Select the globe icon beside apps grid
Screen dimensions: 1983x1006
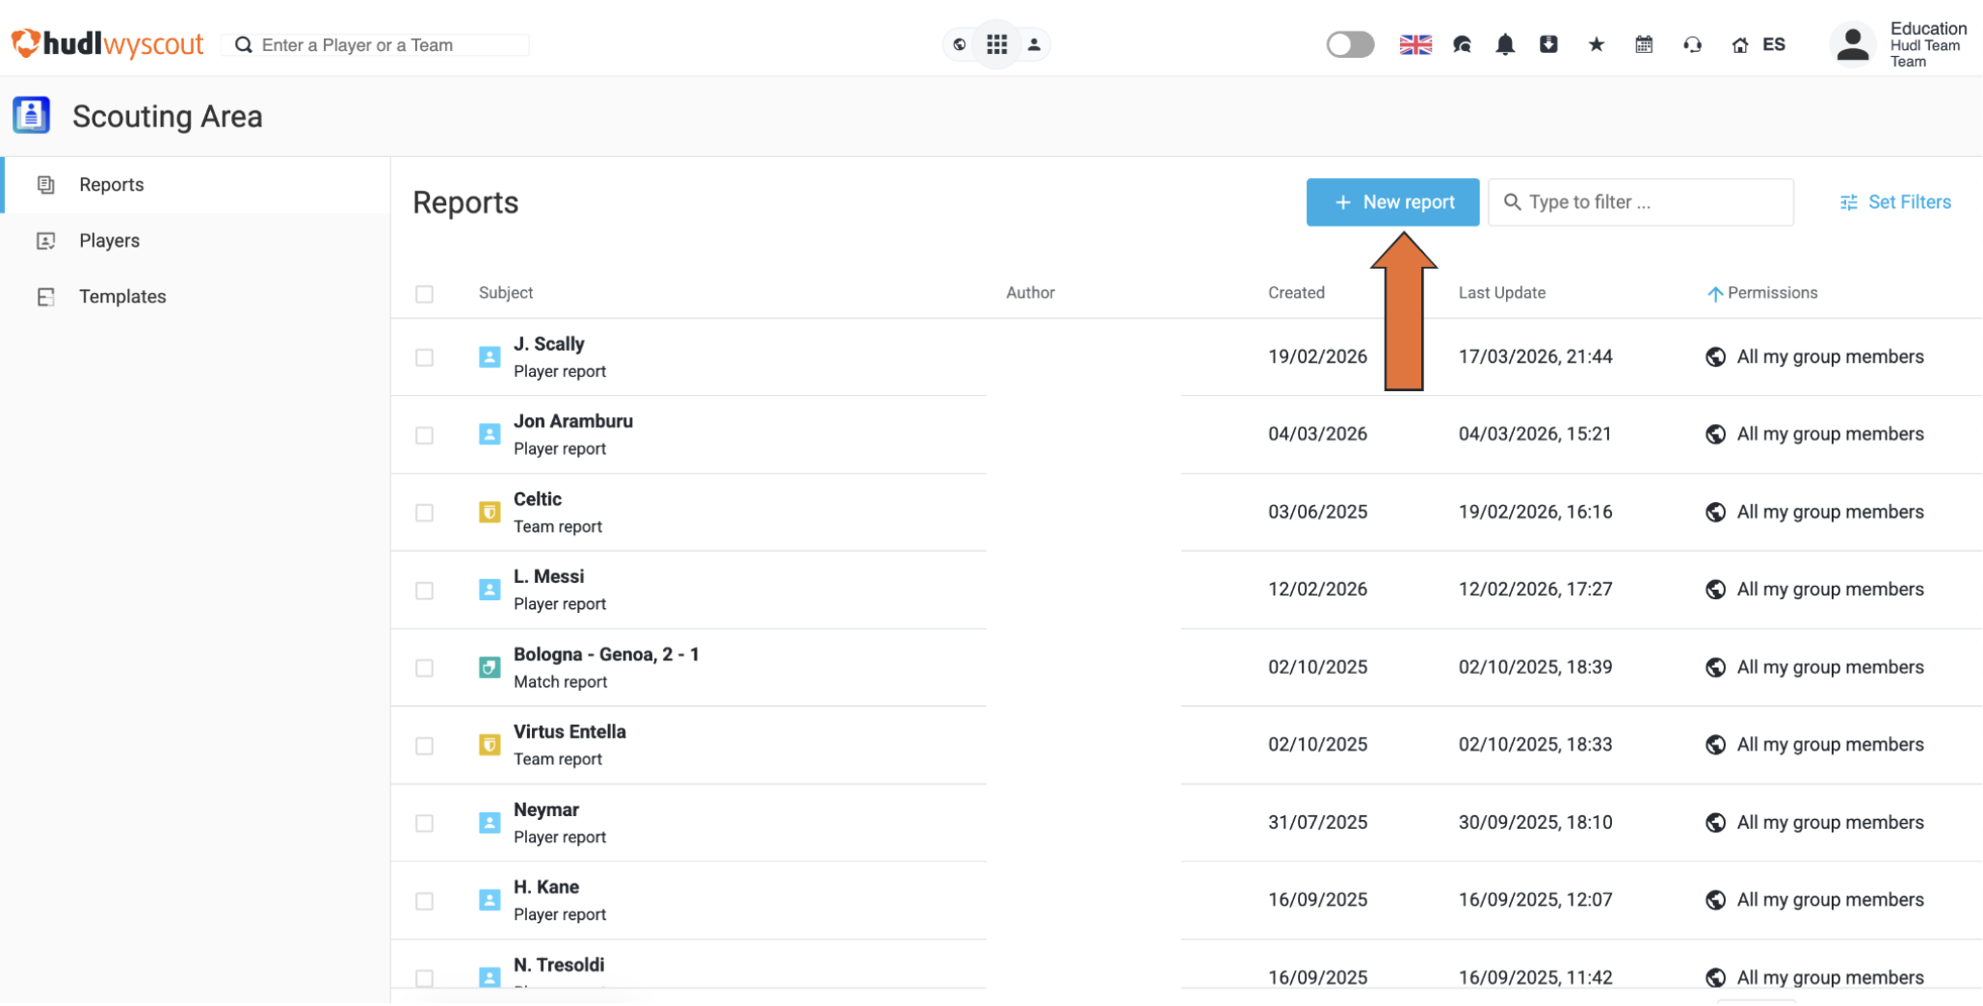tap(959, 44)
